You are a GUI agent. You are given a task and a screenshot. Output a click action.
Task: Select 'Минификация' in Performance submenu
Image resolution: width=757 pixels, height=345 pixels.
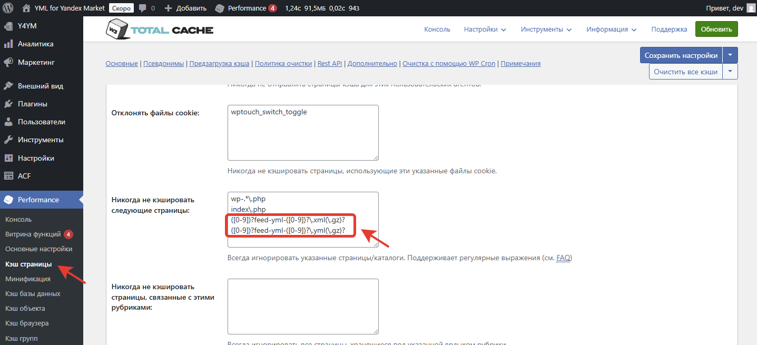28,279
